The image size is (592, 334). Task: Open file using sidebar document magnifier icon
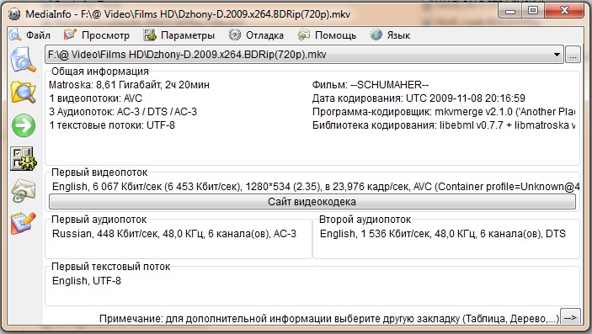pyautogui.click(x=24, y=60)
